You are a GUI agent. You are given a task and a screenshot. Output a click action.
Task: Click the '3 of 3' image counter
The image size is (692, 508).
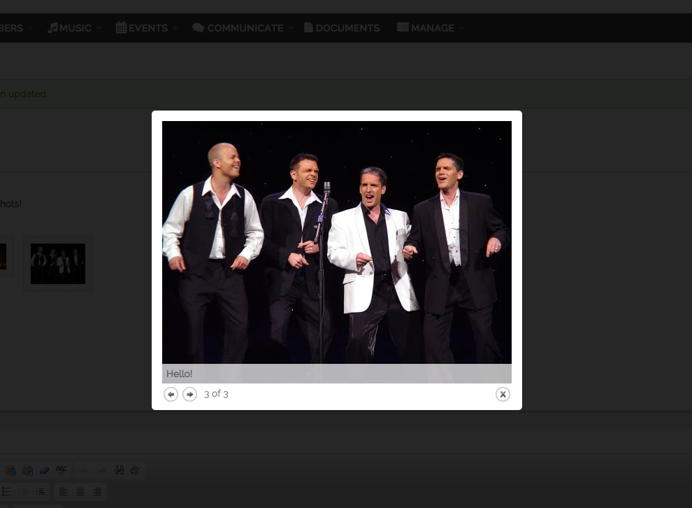coord(216,394)
